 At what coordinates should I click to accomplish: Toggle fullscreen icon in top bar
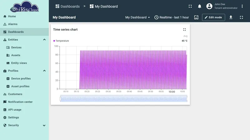click(x=190, y=6)
